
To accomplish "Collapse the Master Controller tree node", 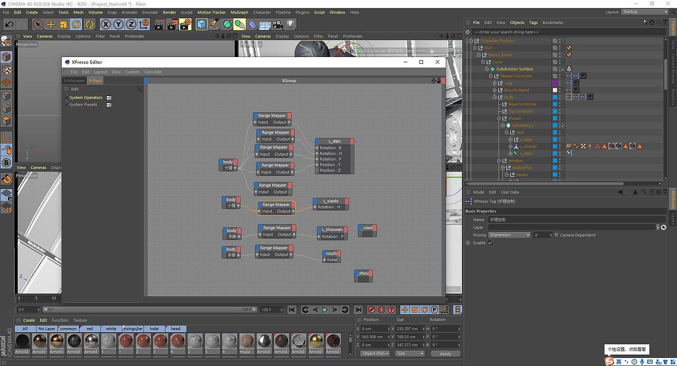I will (491, 76).
